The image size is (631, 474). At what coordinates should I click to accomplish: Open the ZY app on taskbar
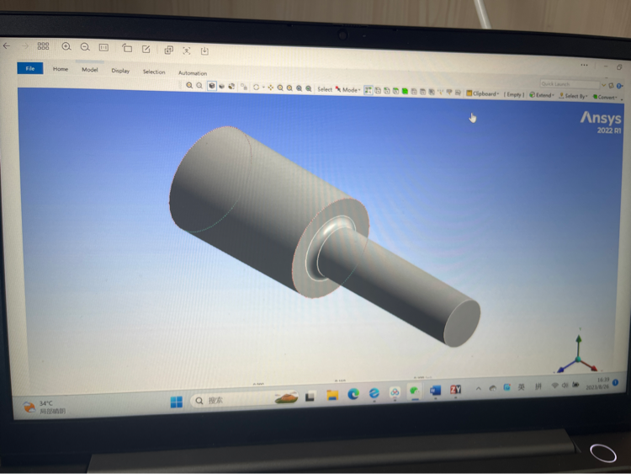click(x=455, y=390)
